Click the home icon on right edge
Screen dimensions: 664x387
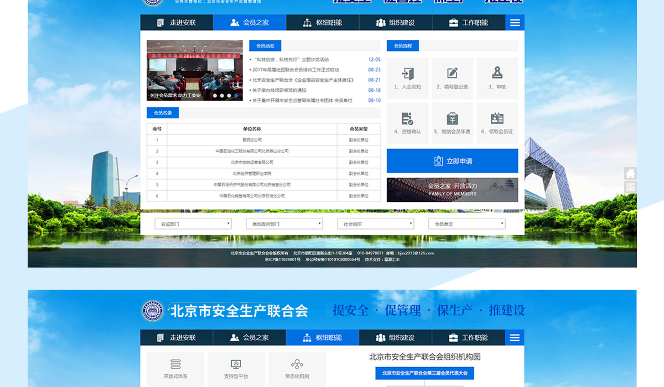tap(630, 173)
